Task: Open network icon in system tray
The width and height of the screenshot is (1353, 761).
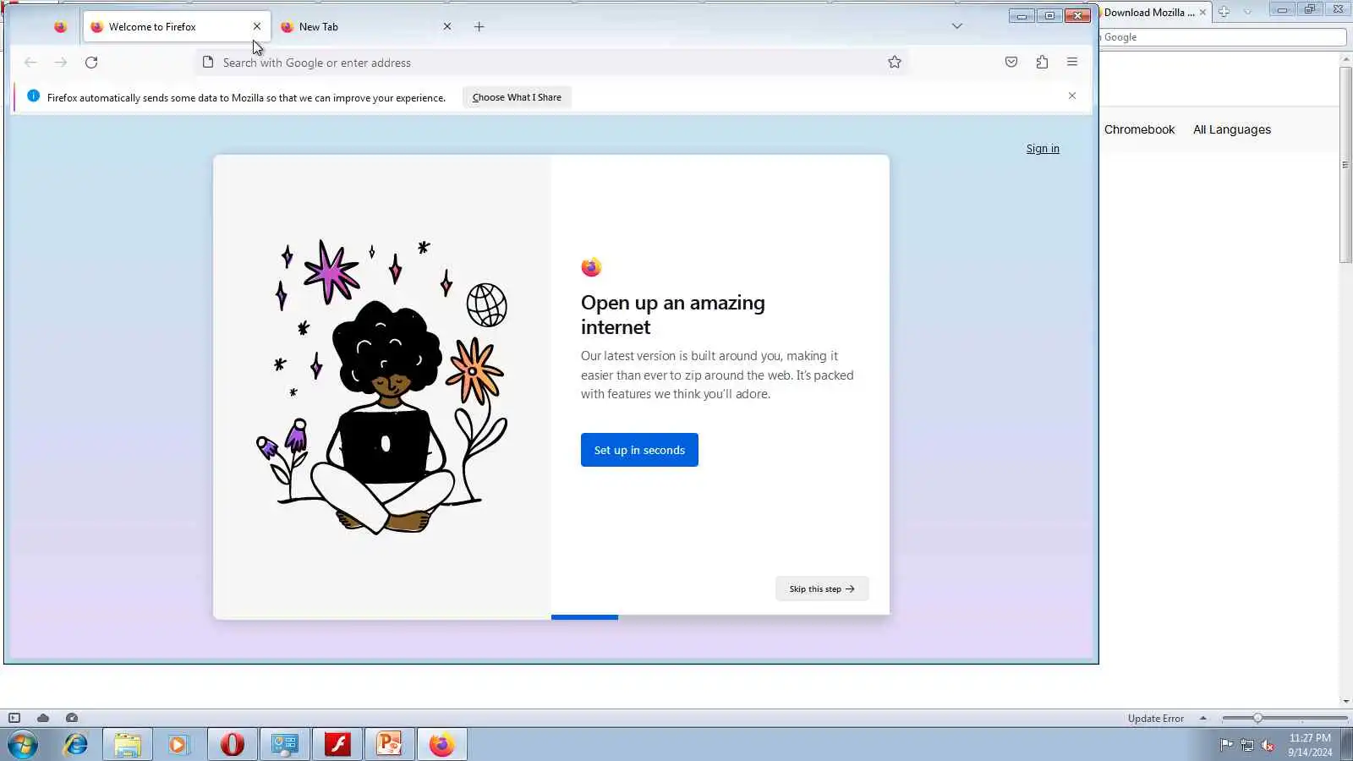Action: 1247,745
